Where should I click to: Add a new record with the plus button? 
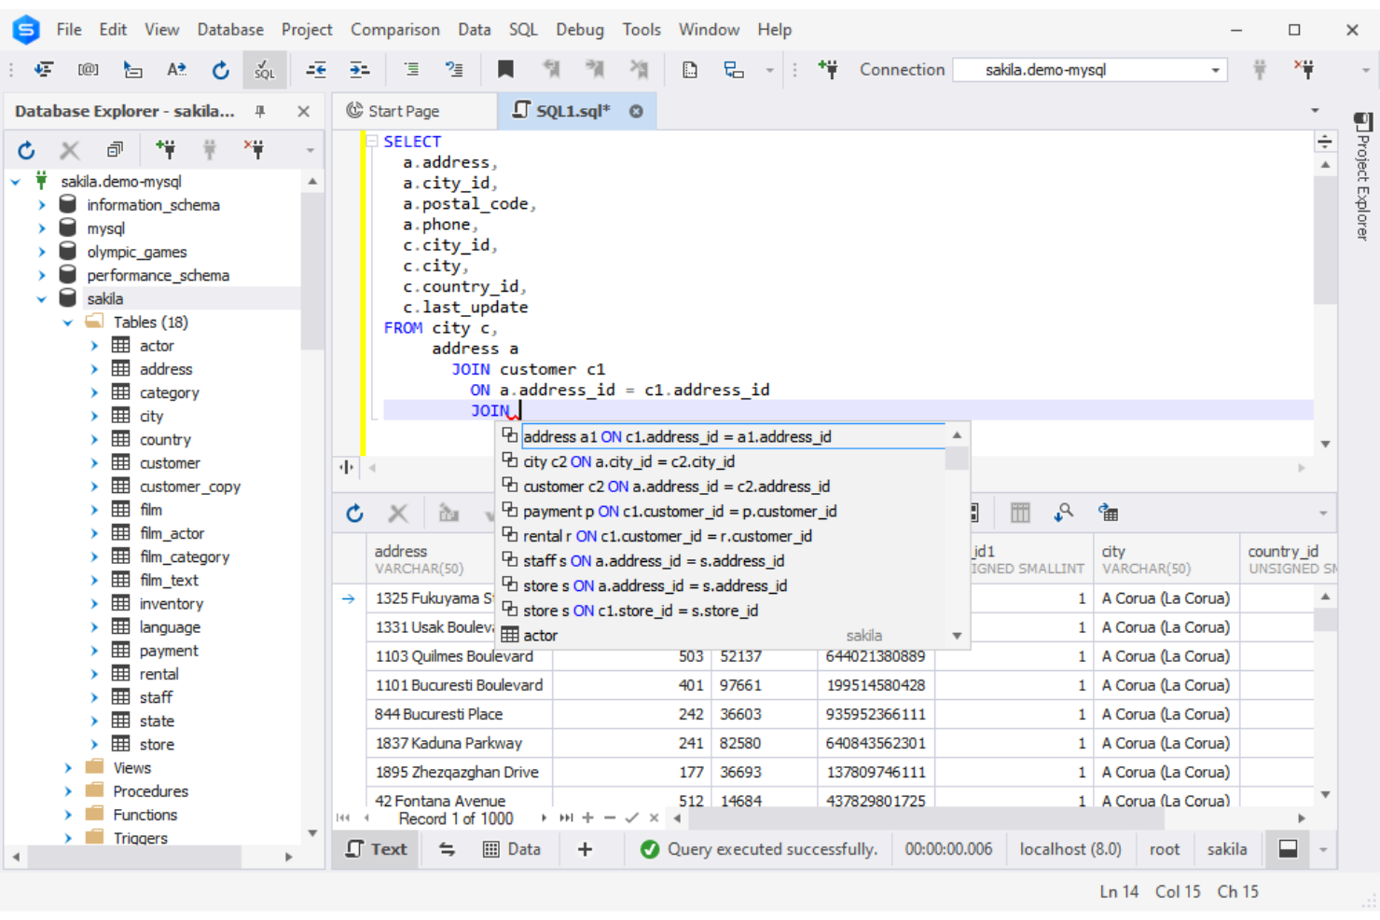pos(587,817)
